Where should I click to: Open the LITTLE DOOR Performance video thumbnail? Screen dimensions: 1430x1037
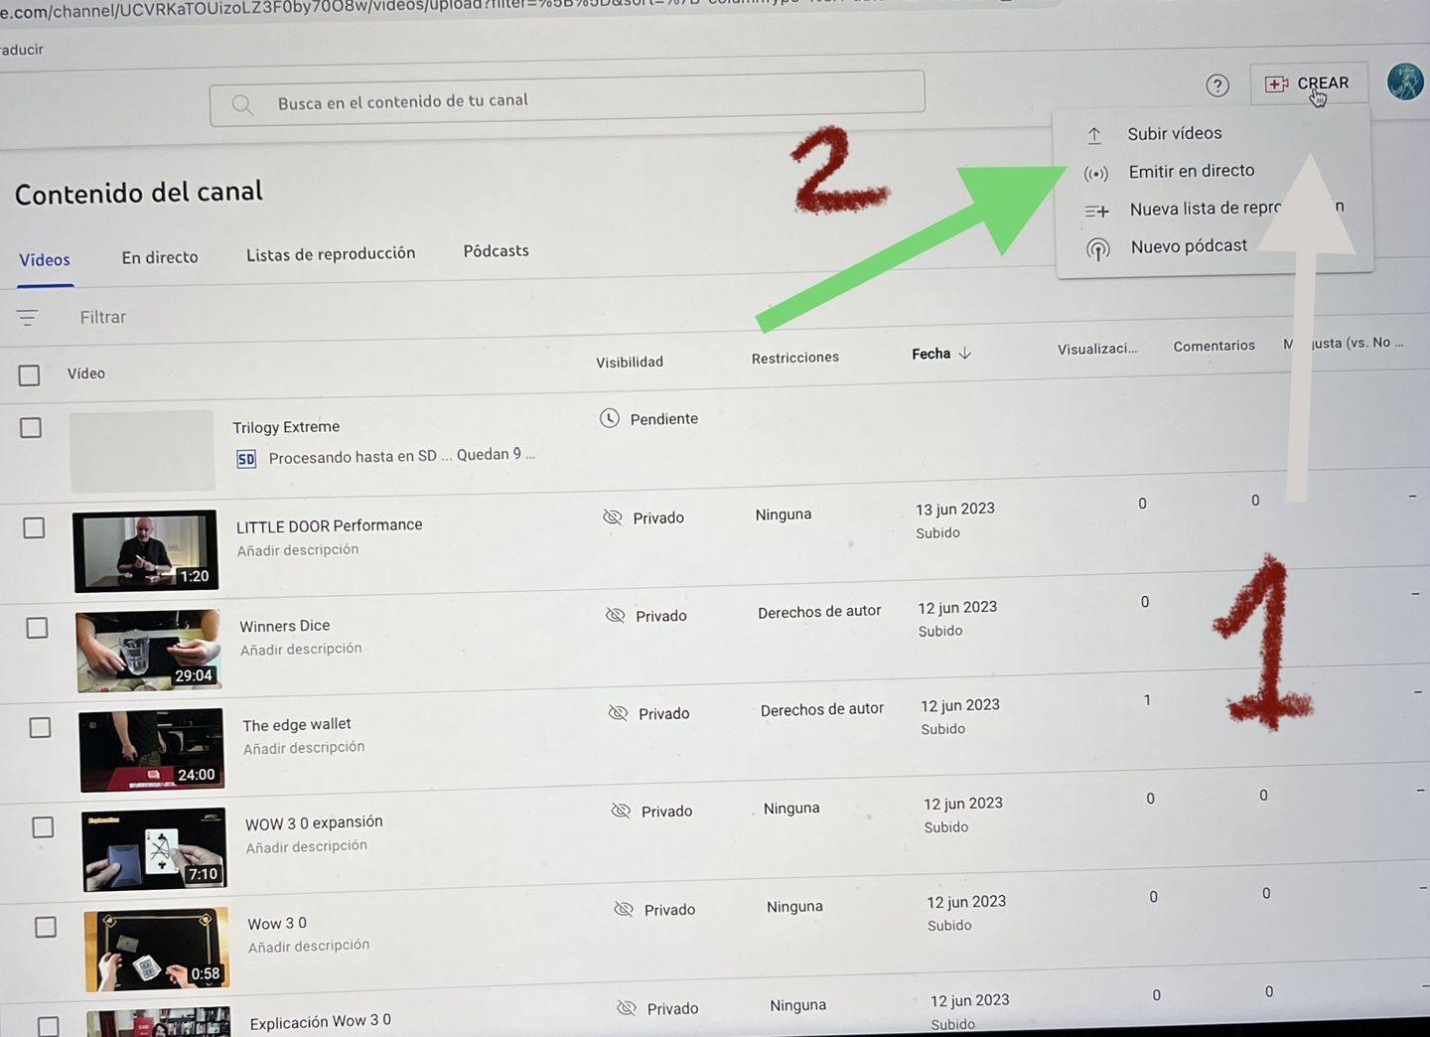point(145,550)
